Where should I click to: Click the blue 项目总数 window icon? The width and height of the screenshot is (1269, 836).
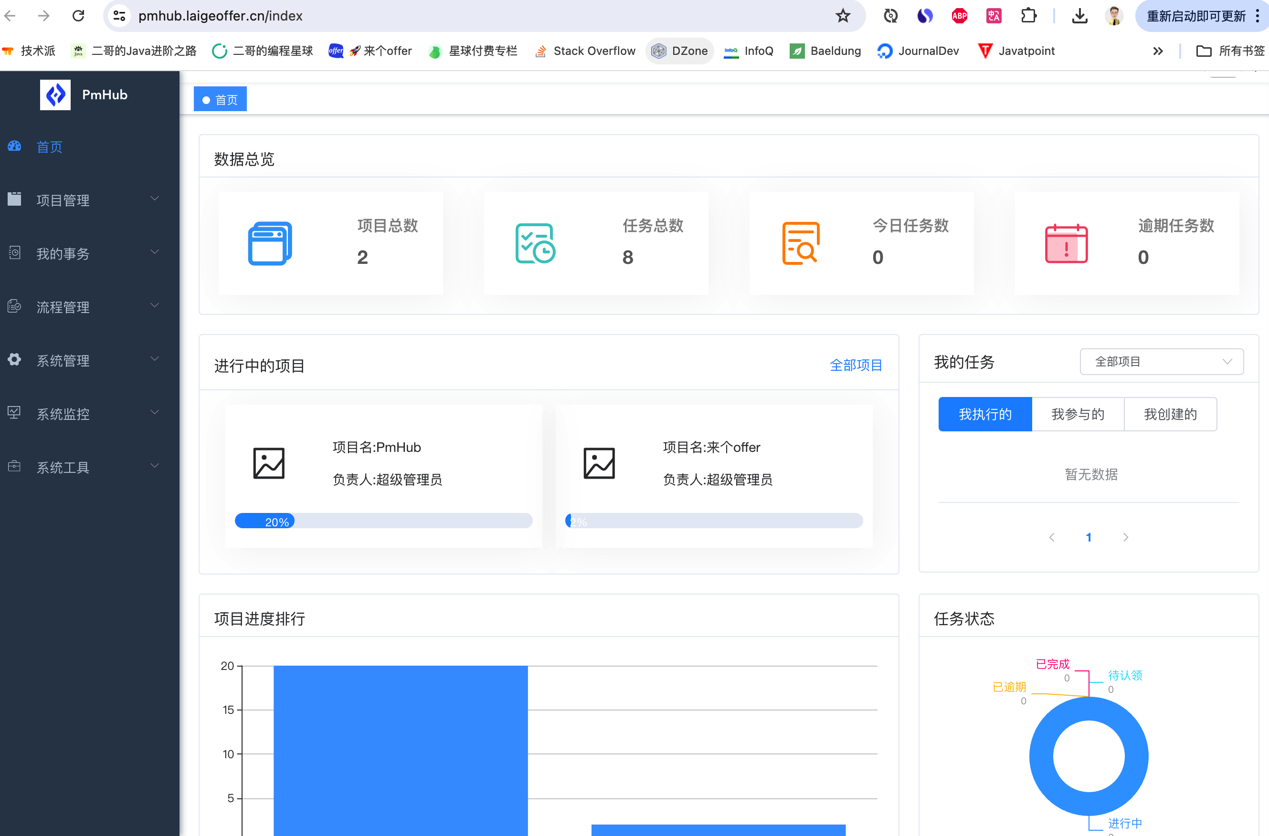click(270, 244)
